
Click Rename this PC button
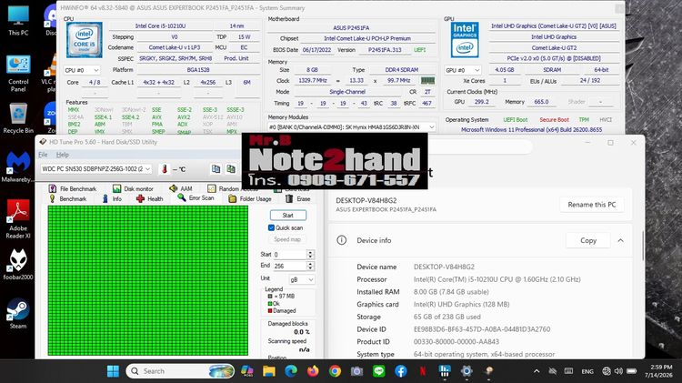pos(592,205)
